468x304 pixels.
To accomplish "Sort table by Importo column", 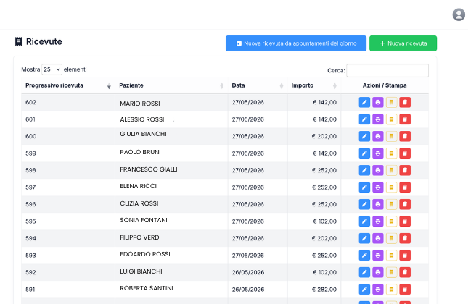I will [314, 85].
